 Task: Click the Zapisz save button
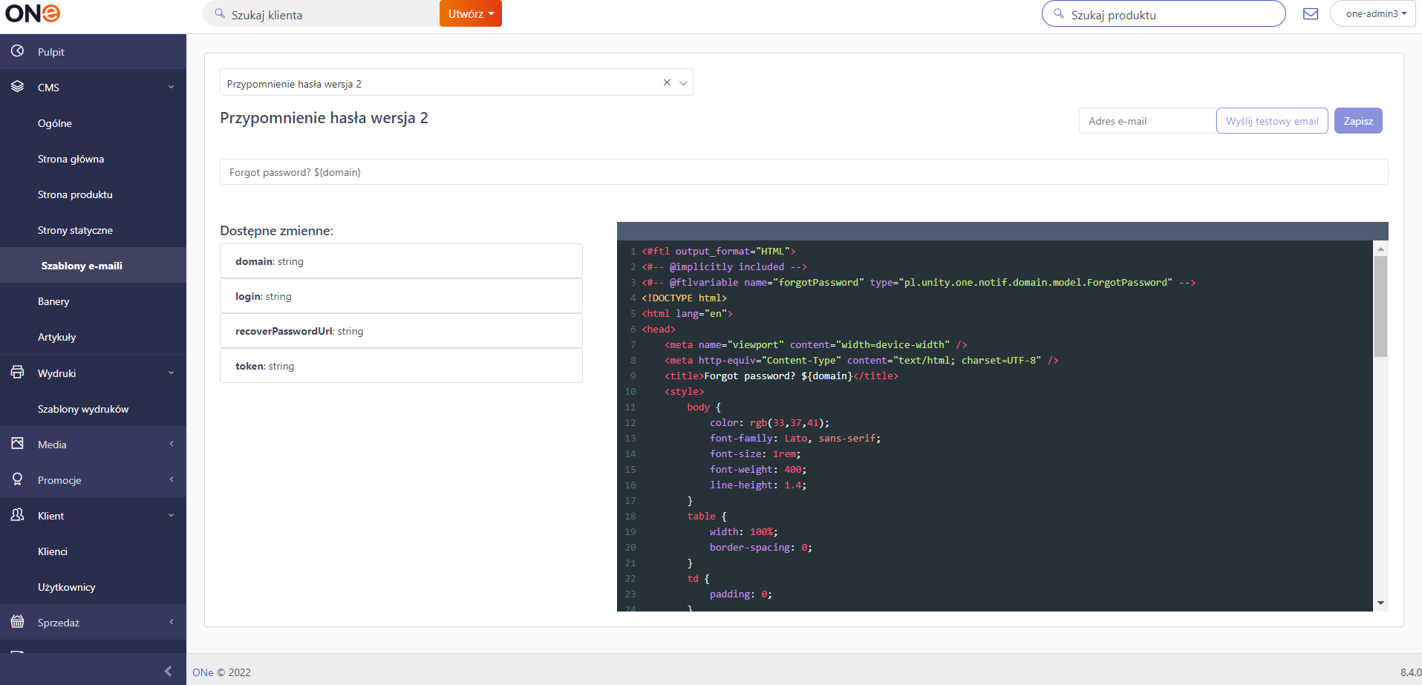click(1358, 121)
